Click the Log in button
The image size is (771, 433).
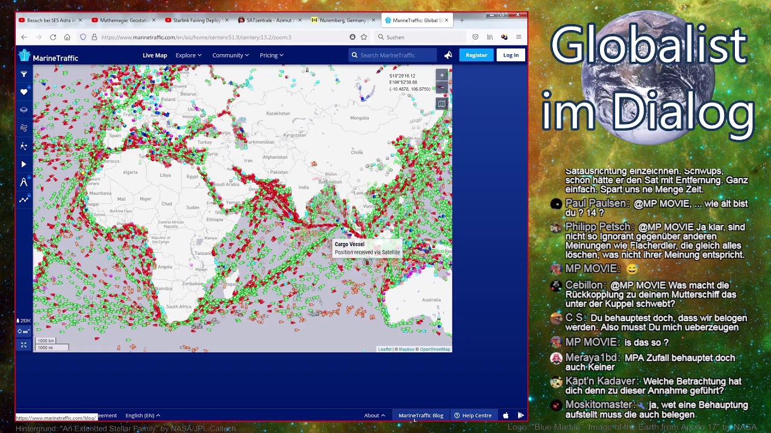[511, 55]
